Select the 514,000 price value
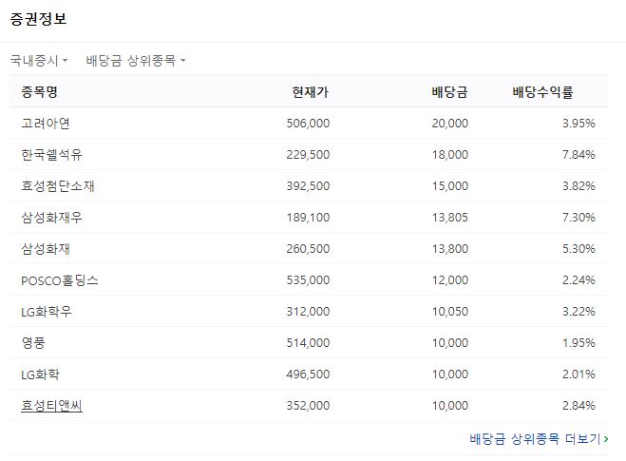Image resolution: width=626 pixels, height=461 pixels. [308, 343]
